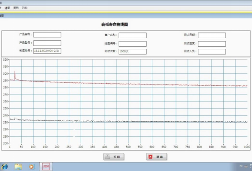The height and width of the screenshot is (171, 252).
Task: Open the 列印 menu
Action: (25, 8)
